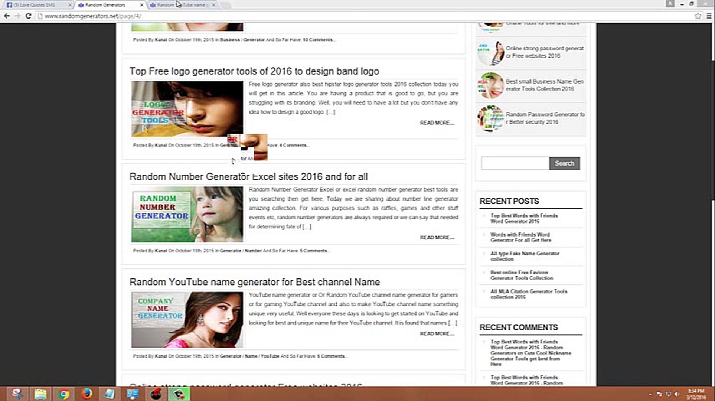Open the Random Number Generator Excel article title

[x=248, y=177]
